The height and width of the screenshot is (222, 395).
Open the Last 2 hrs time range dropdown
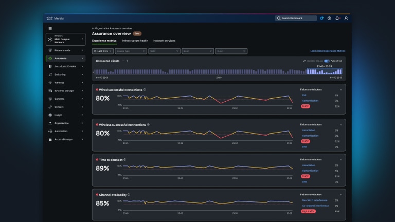tap(103, 51)
